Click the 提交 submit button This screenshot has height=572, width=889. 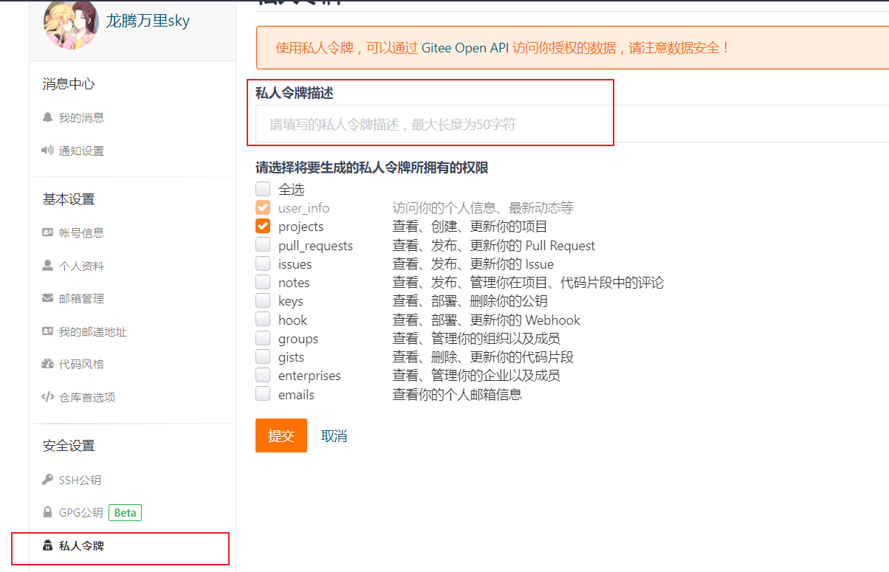[x=281, y=435]
